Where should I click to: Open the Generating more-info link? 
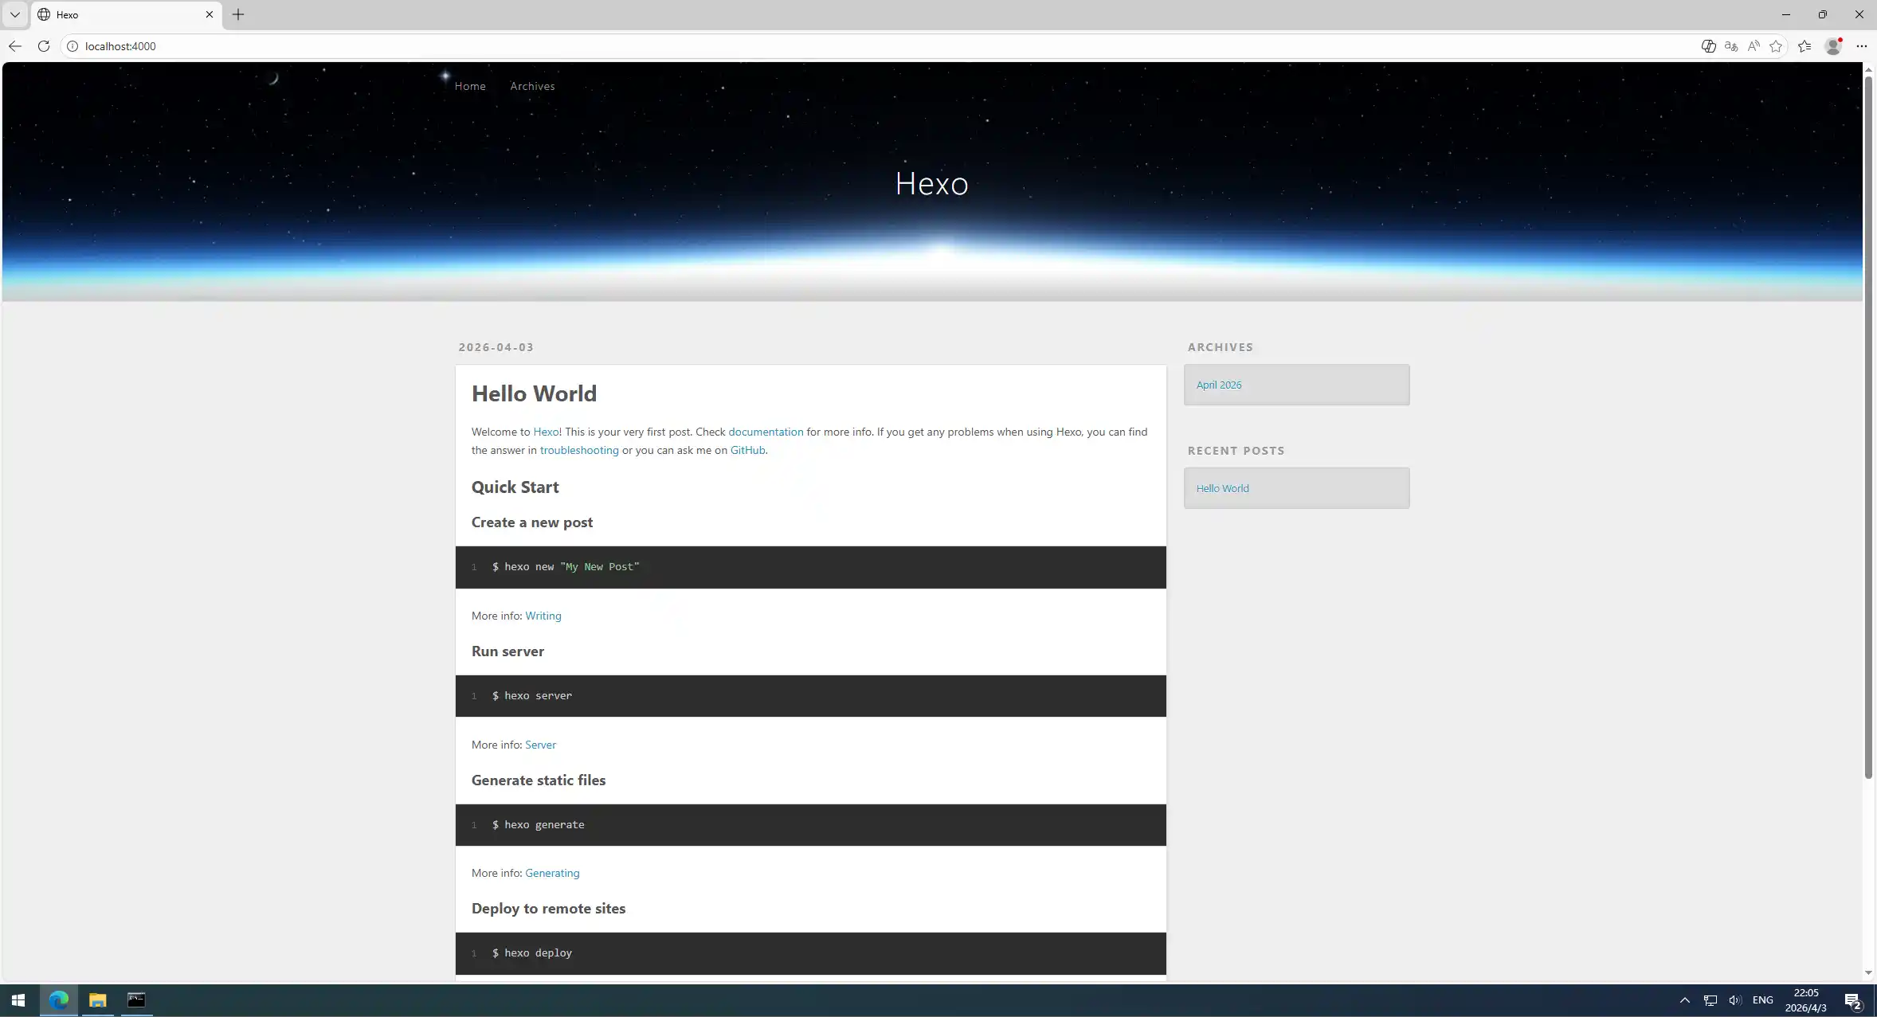tap(552, 873)
